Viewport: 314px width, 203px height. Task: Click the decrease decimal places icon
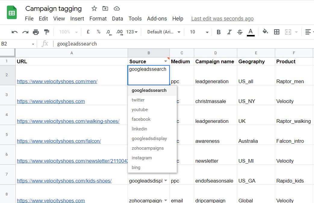pos(108,32)
